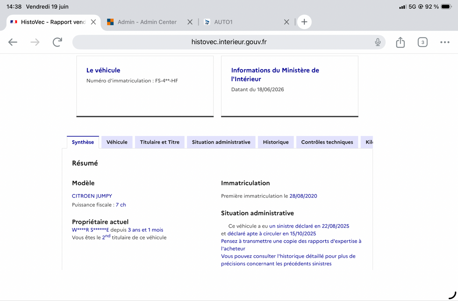This screenshot has width=458, height=301.
Task: Close the Admin Center browser tab
Action: click(190, 22)
